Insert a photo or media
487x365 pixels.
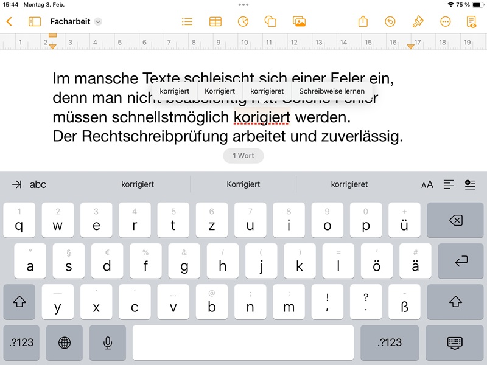pos(299,21)
